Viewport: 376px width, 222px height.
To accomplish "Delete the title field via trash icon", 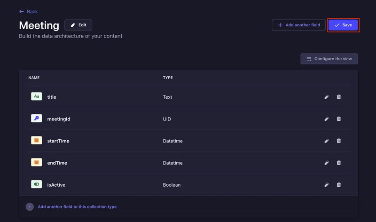I will pos(338,97).
